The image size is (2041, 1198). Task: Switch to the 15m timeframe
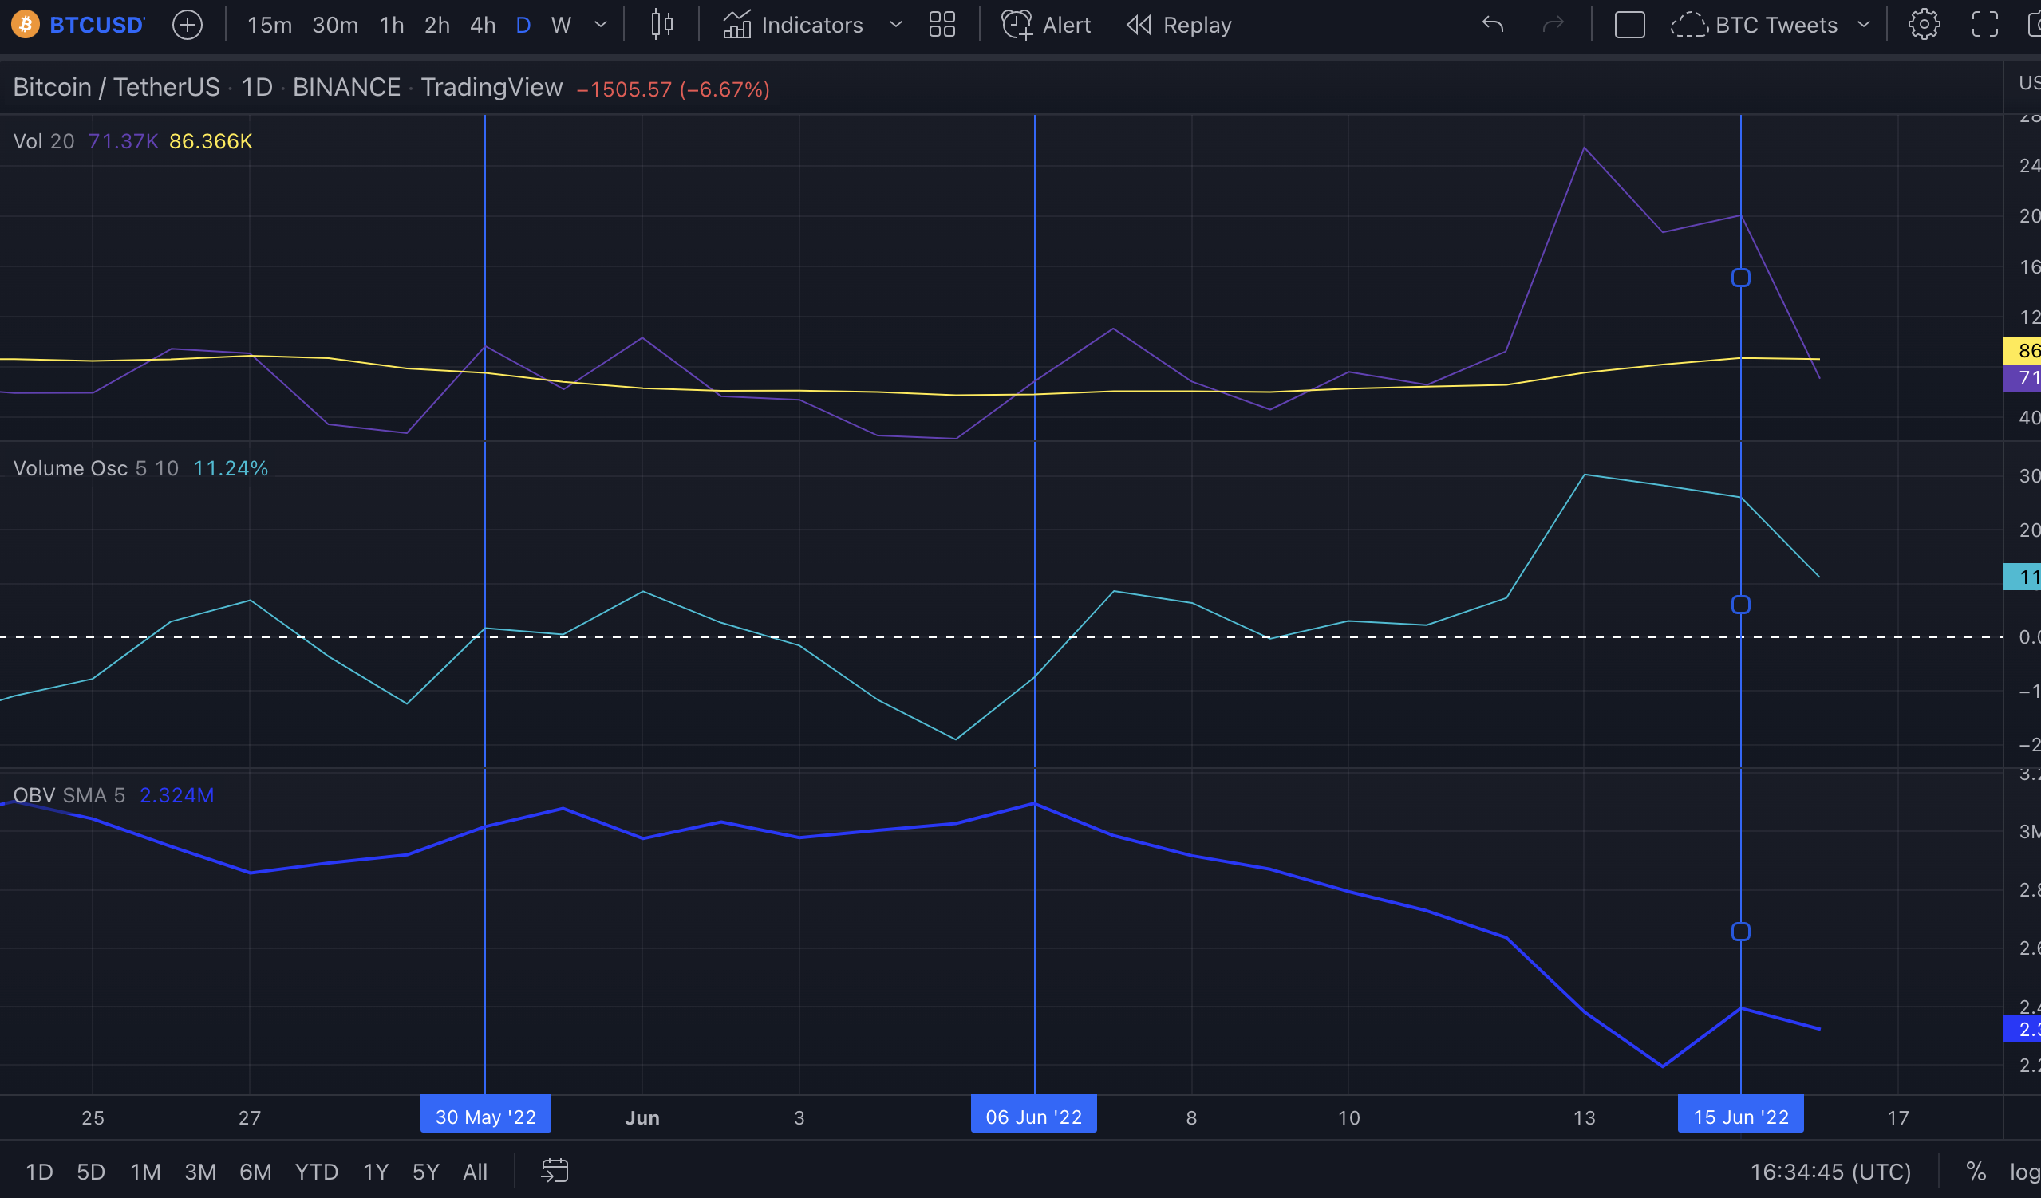point(269,25)
